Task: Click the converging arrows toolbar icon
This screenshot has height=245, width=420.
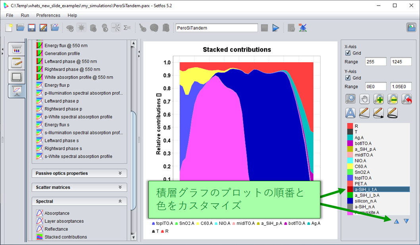Action: [116, 28]
